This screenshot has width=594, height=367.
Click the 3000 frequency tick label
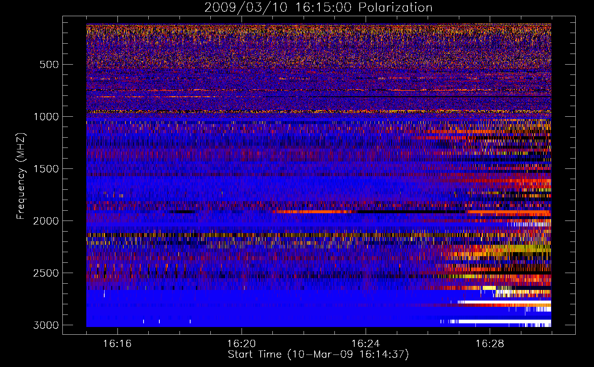(46, 325)
